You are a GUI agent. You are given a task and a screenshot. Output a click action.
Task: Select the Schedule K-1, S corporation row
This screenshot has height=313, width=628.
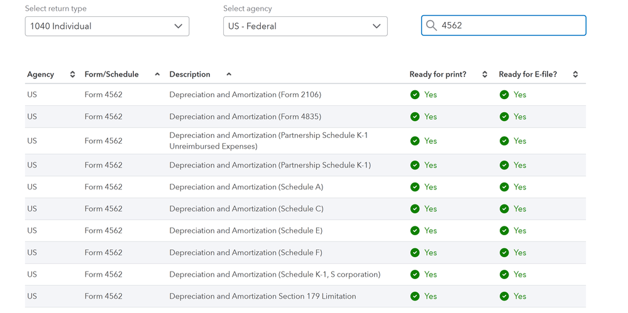point(275,275)
